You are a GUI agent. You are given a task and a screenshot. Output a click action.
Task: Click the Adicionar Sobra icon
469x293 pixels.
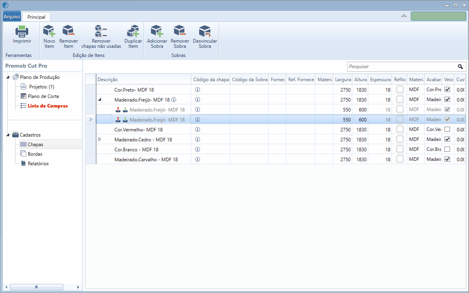coord(157,31)
